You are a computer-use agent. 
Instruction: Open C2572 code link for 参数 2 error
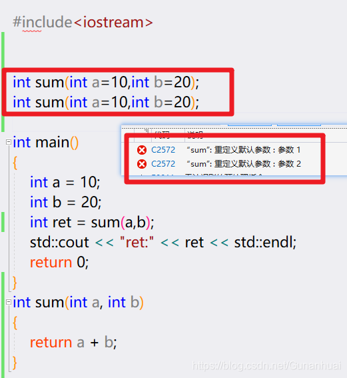coord(163,164)
